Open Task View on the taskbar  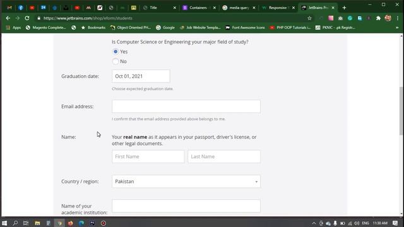26,223
